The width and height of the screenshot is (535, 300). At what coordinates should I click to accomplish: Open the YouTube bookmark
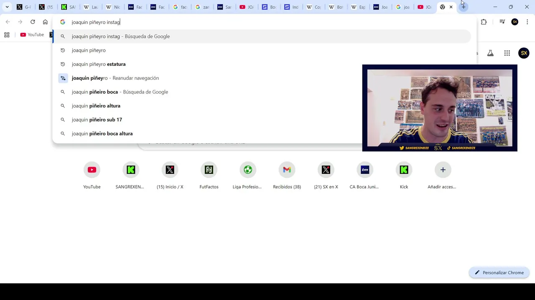pyautogui.click(x=32, y=35)
